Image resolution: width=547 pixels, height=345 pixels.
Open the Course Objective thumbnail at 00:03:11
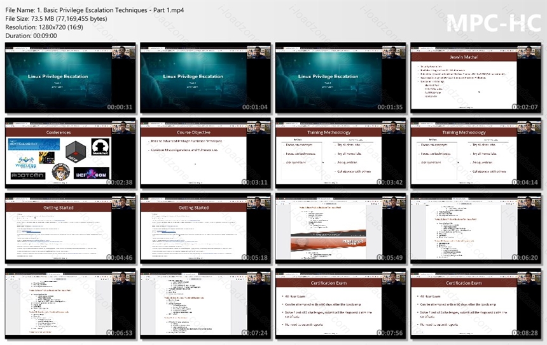[x=205, y=153]
